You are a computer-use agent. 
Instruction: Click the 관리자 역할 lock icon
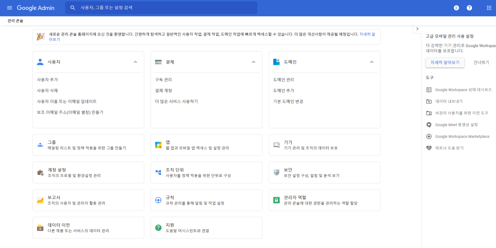click(x=276, y=200)
